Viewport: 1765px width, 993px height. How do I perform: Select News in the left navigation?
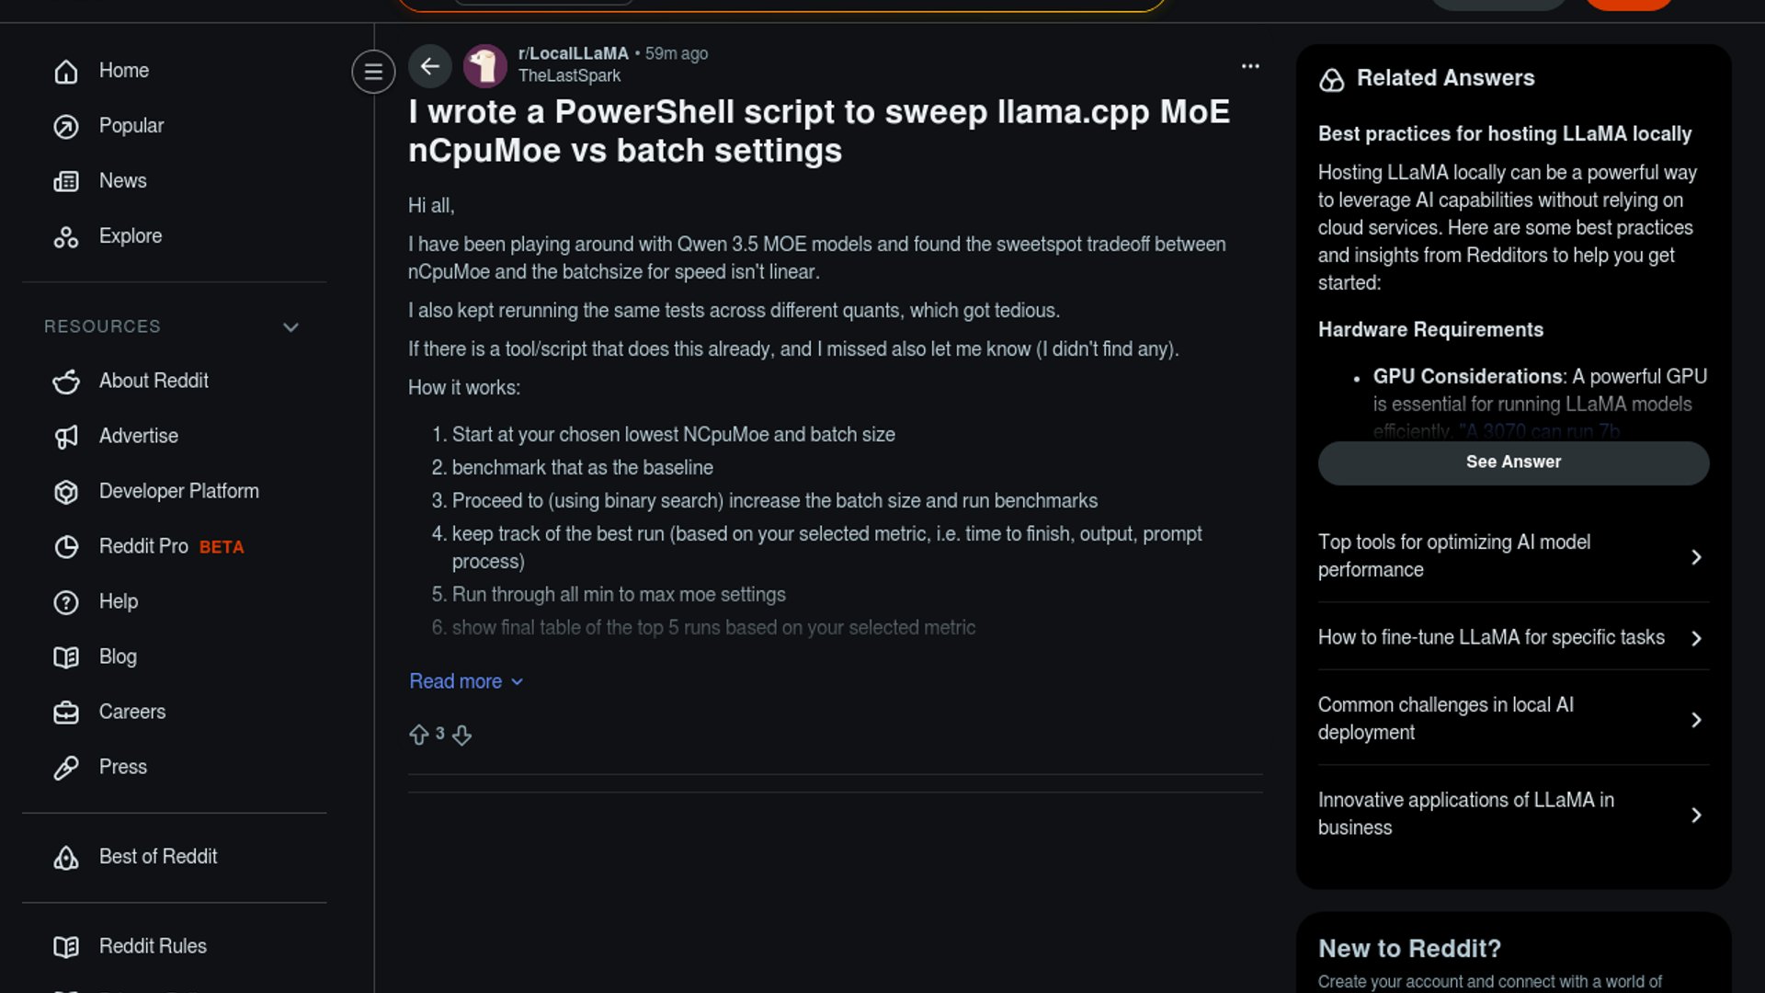point(122,181)
